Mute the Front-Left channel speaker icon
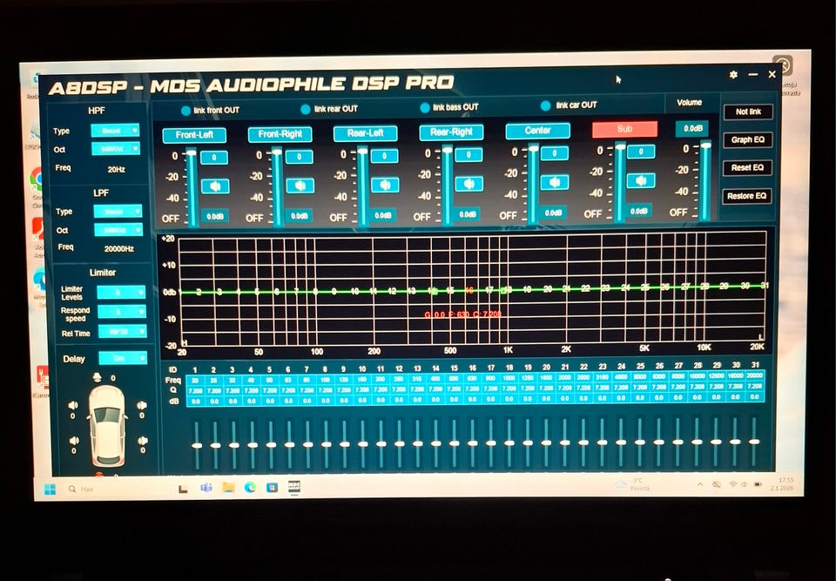Viewport: 836px width, 581px height. click(215, 186)
